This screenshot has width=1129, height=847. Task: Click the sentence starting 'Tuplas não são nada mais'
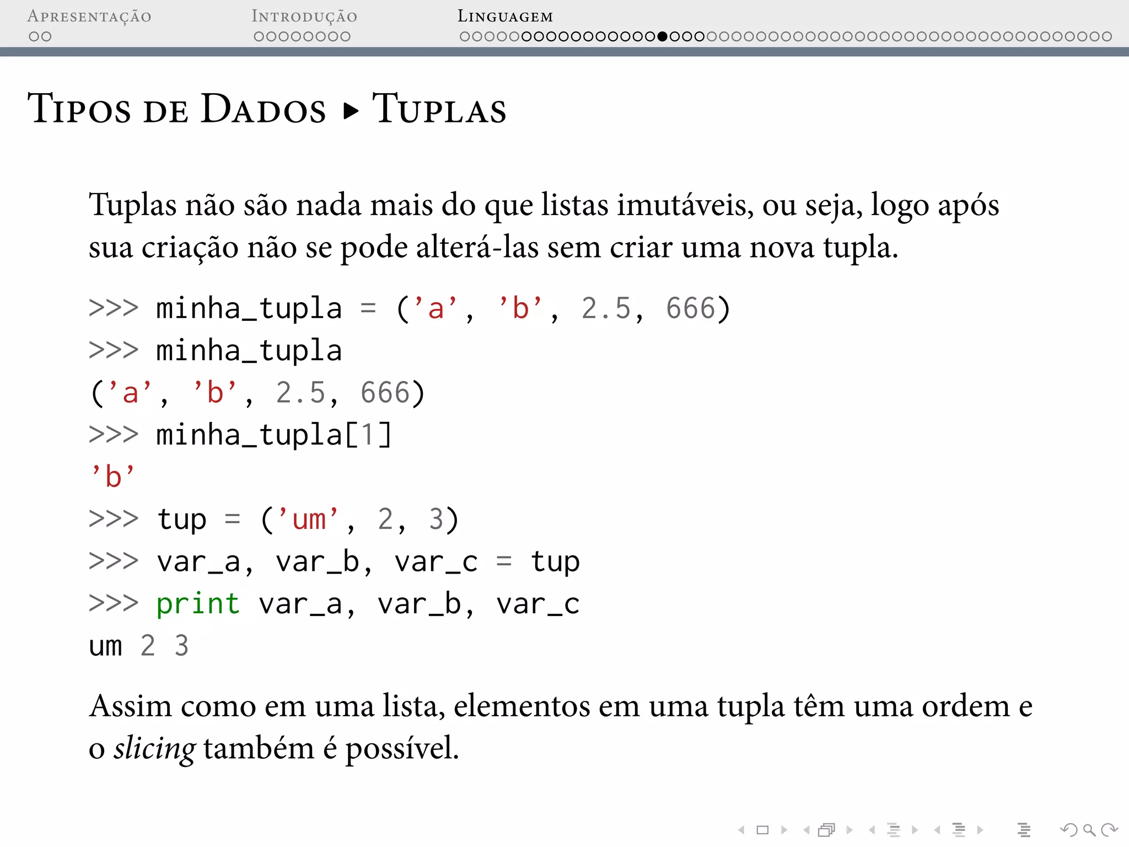click(544, 226)
